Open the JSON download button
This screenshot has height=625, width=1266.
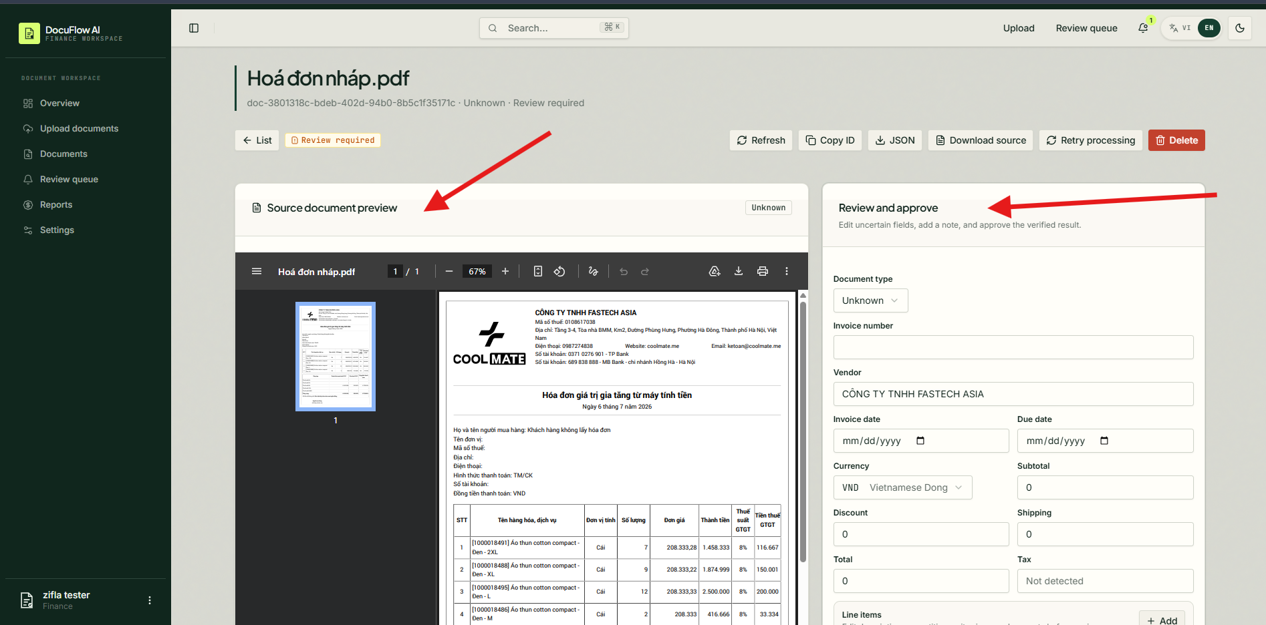click(x=895, y=140)
